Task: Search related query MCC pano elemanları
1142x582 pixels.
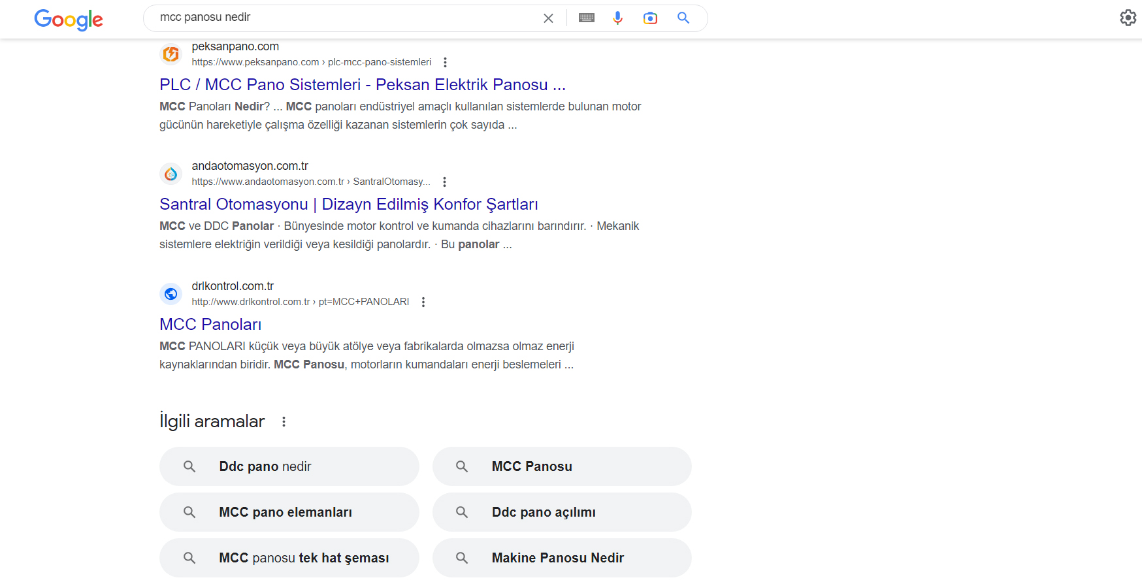Action: pyautogui.click(x=289, y=512)
